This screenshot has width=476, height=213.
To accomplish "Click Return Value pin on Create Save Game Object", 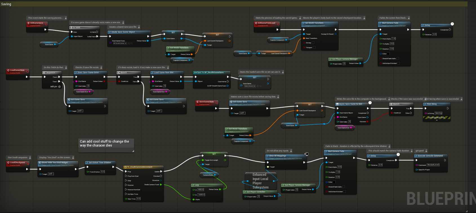I will pos(148,41).
